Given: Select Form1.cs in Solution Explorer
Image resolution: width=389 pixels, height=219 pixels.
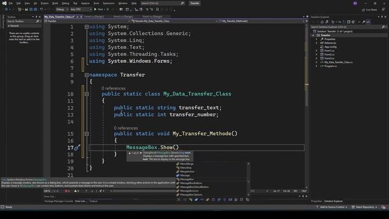Looking at the screenshot, I should coord(329,50).
